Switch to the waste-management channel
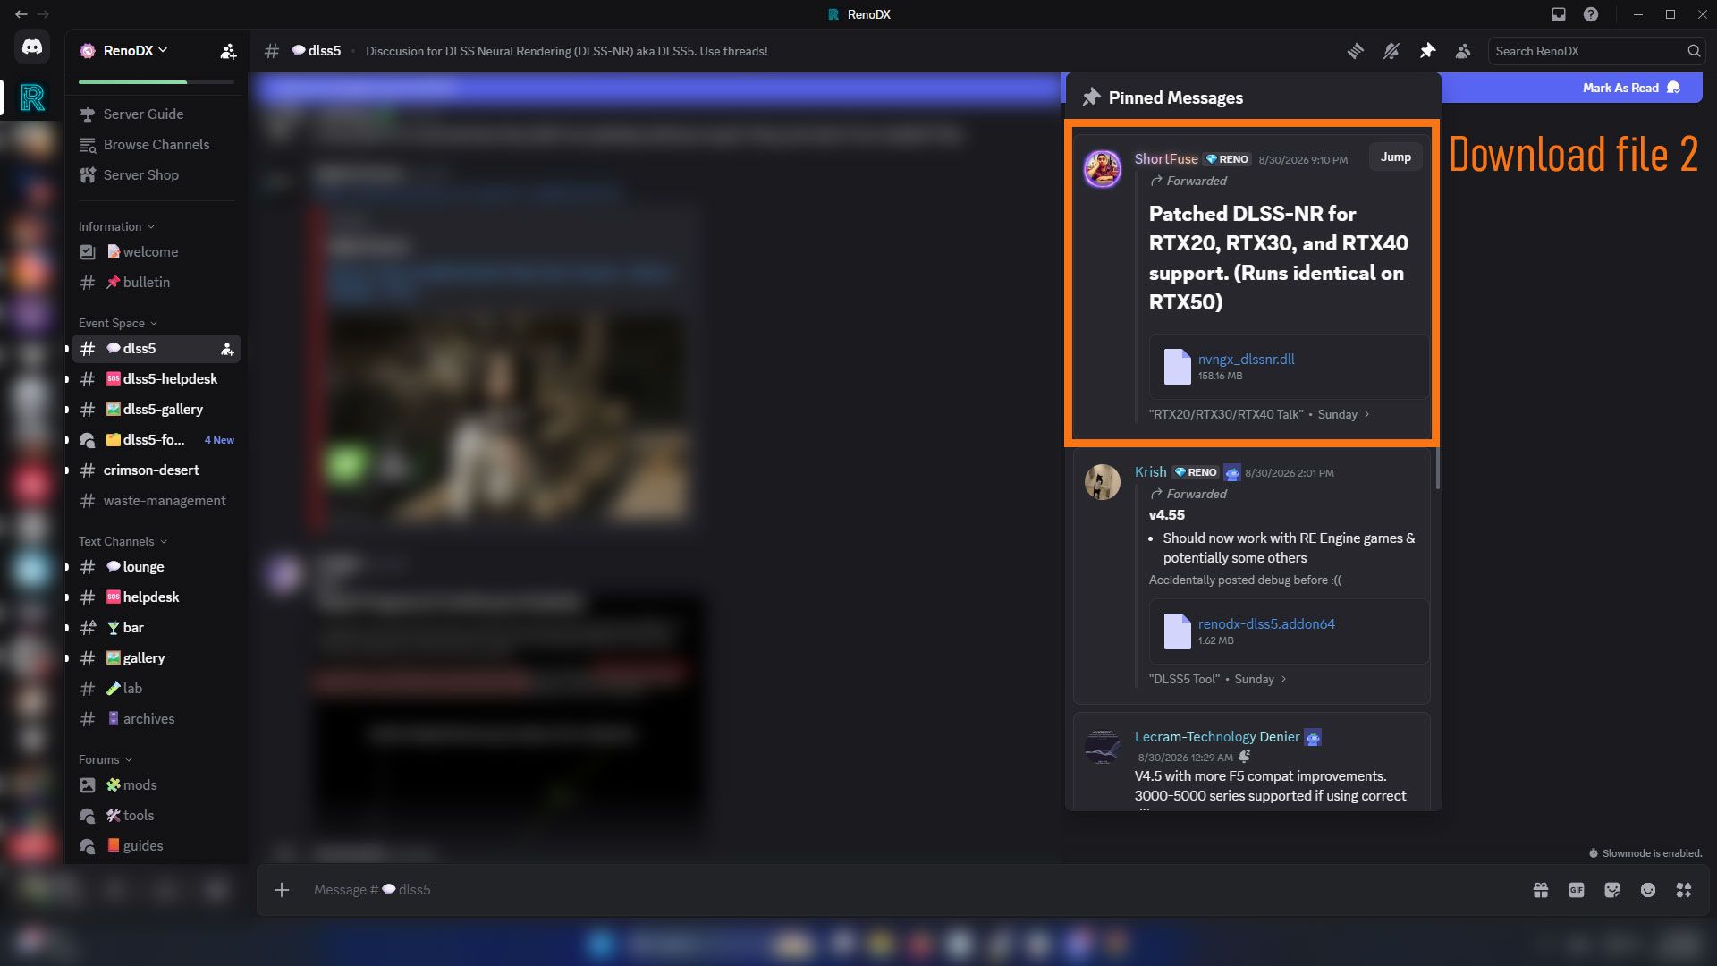 156,501
